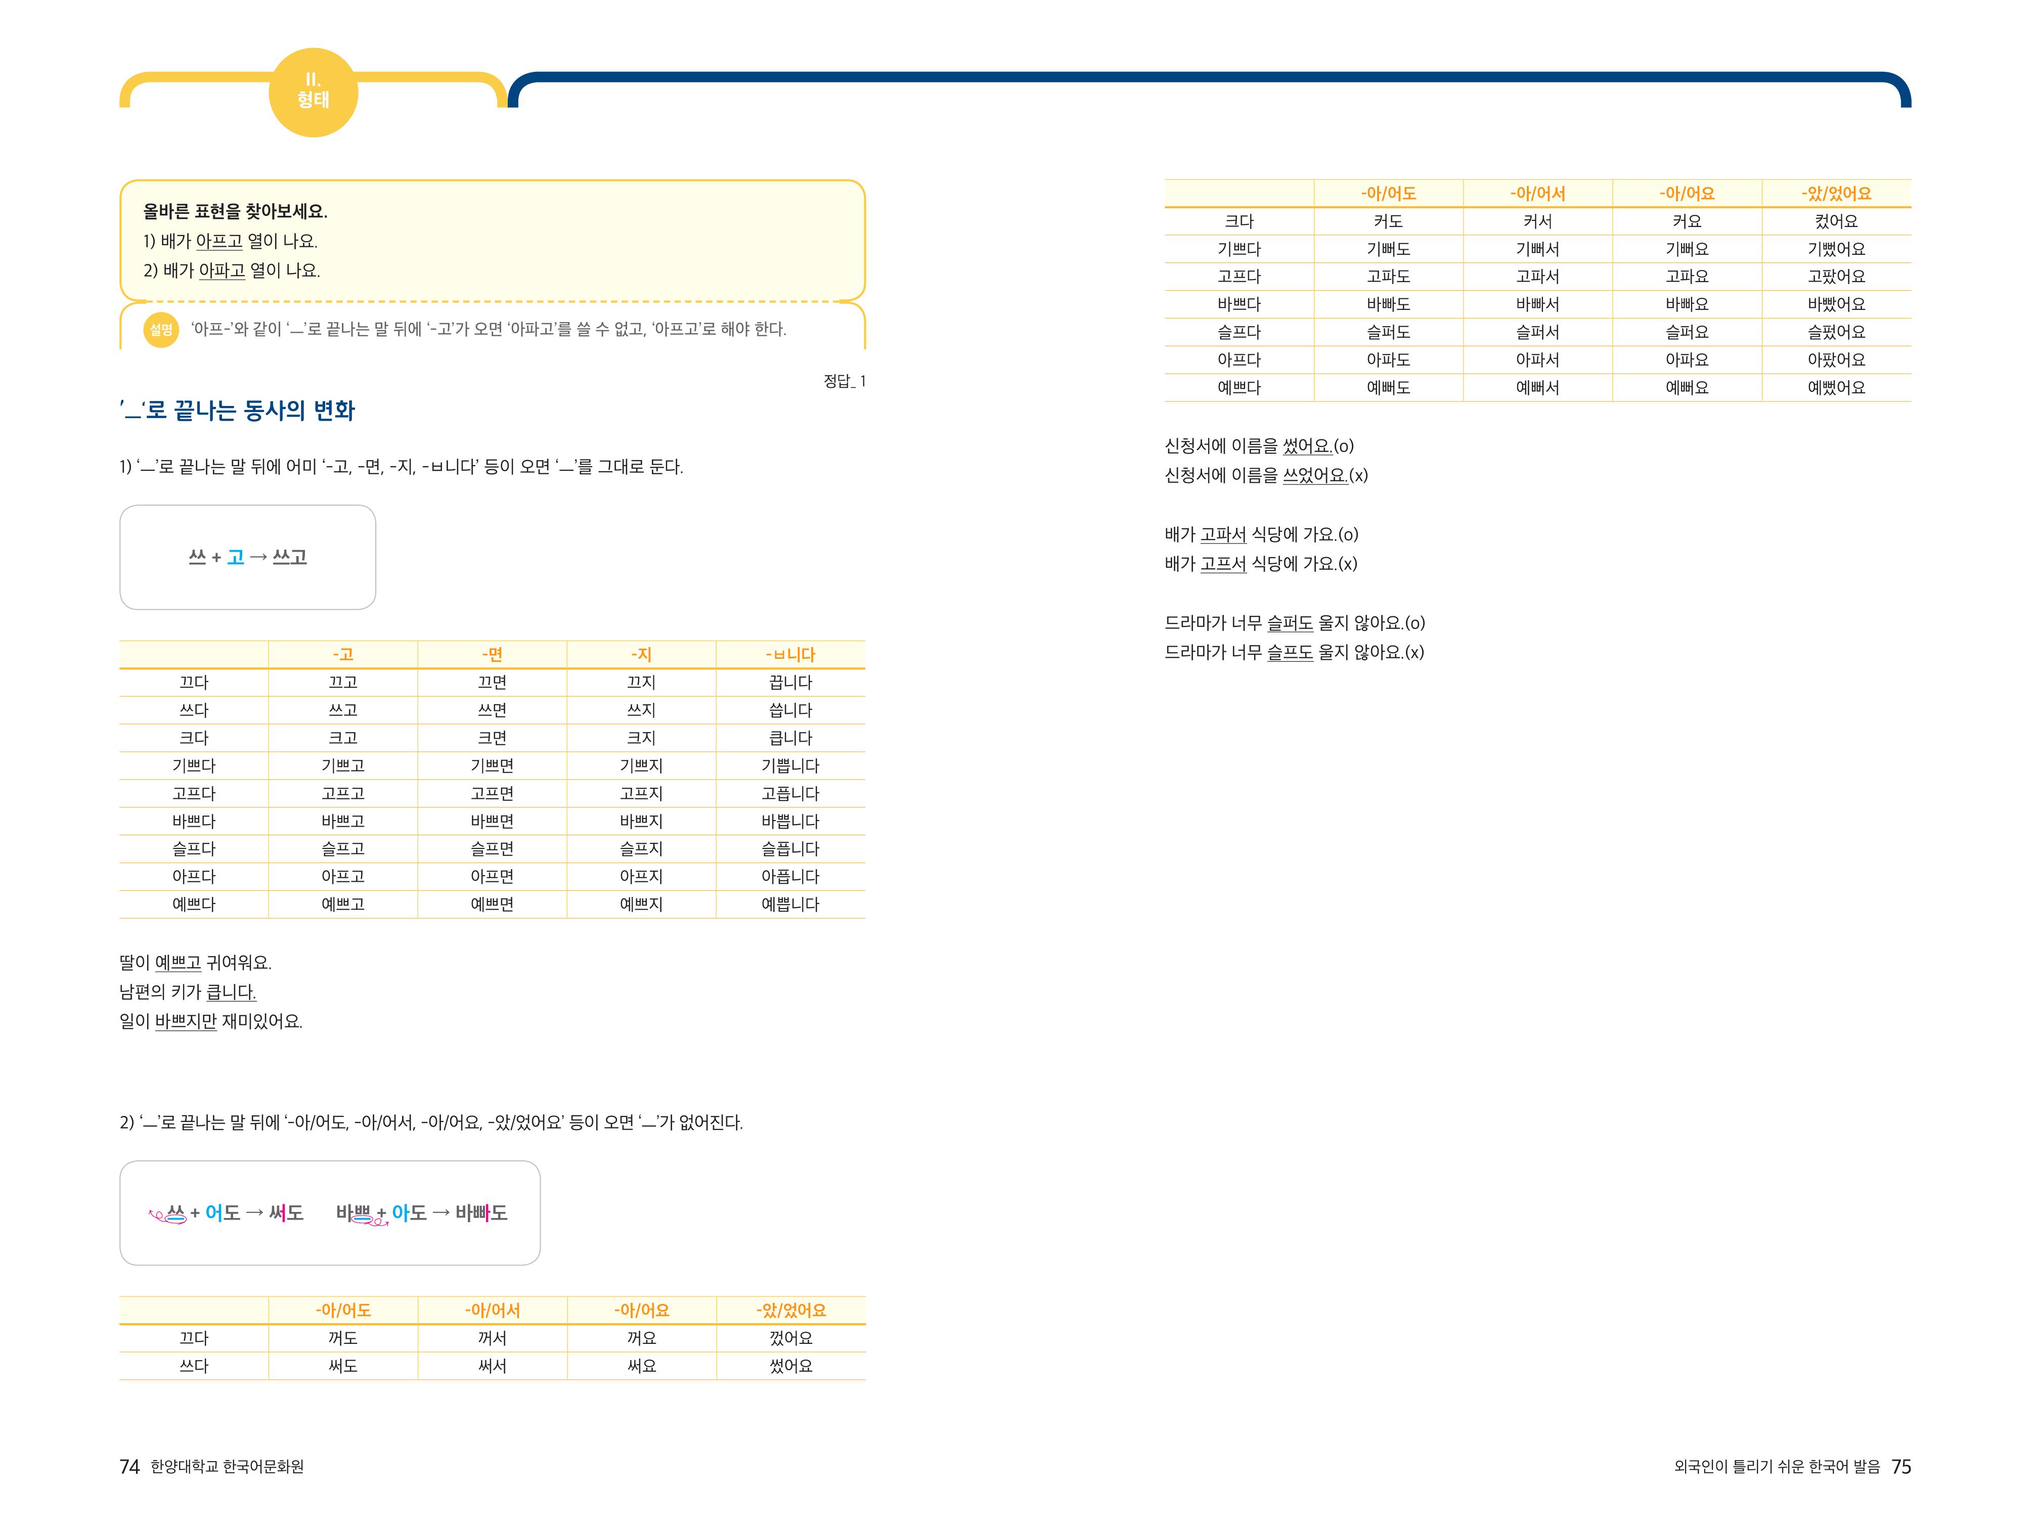Click page number 74 footer
Screen dimensions: 2031x1535
point(129,1466)
